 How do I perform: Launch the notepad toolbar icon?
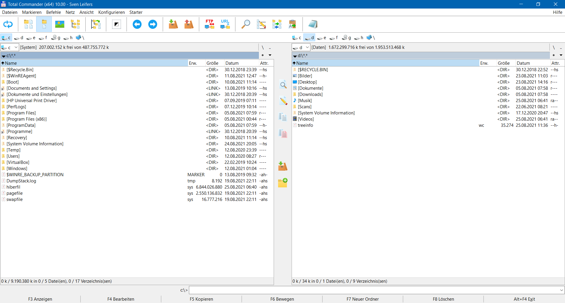[313, 24]
